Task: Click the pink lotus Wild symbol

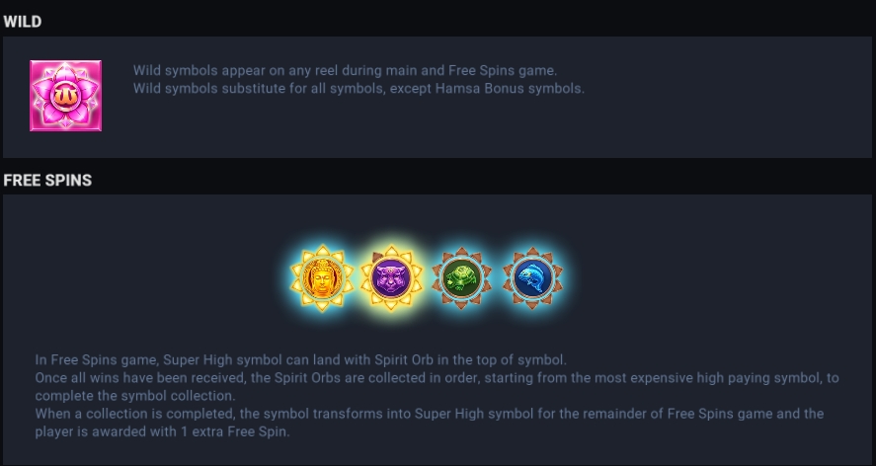Action: (x=65, y=96)
